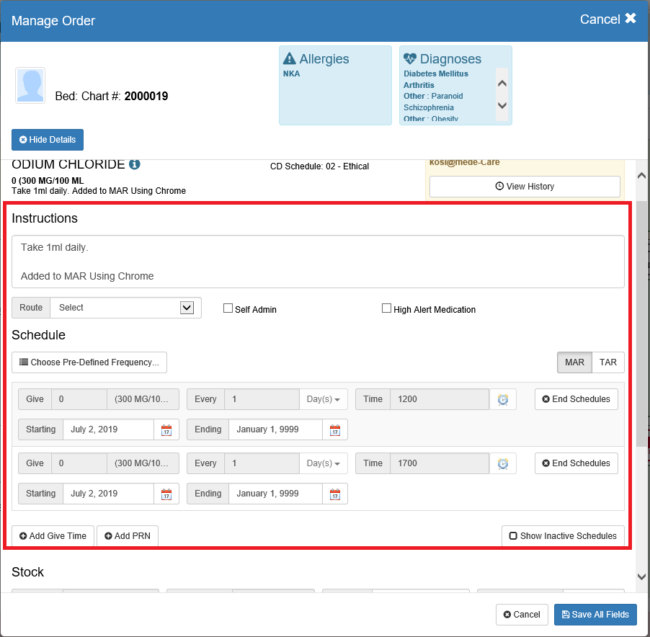The height and width of the screenshot is (637, 650).
Task: Open calendar for second Ending date
Action: [335, 494]
